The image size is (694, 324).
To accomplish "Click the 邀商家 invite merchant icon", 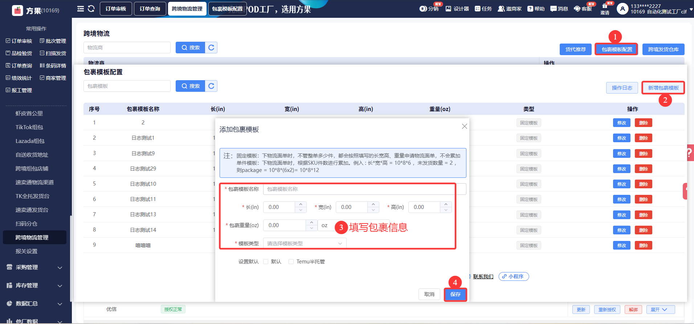I will click(x=510, y=9).
